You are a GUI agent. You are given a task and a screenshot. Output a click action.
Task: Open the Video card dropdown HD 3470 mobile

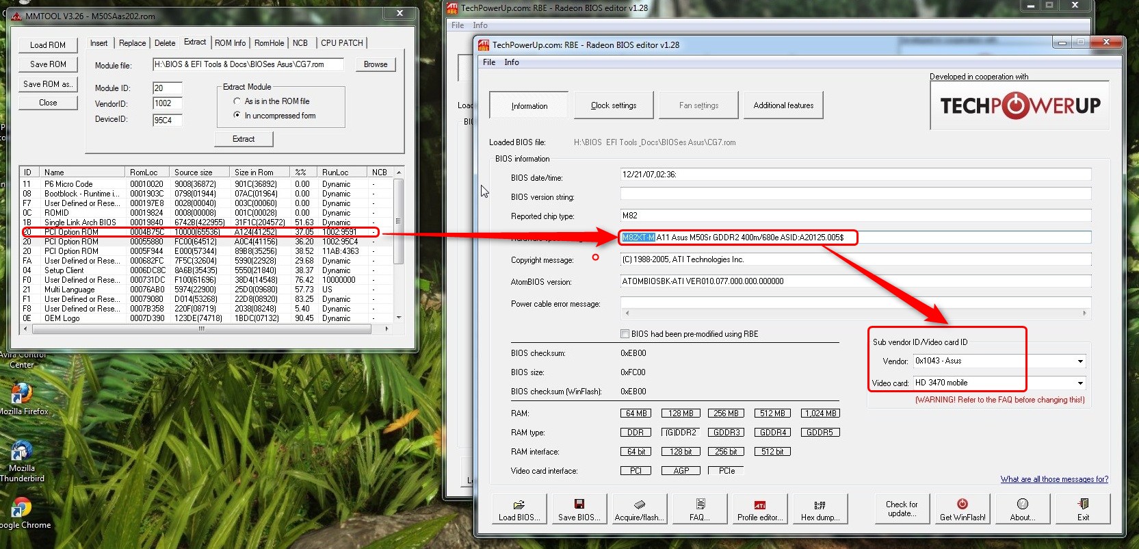click(x=1080, y=383)
